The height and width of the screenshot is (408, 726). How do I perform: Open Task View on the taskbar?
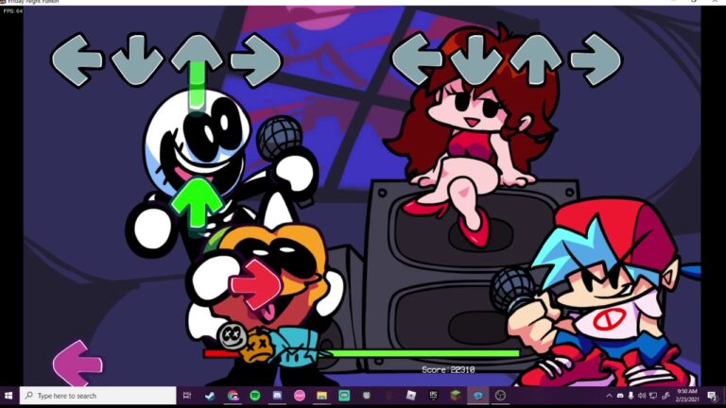point(187,396)
